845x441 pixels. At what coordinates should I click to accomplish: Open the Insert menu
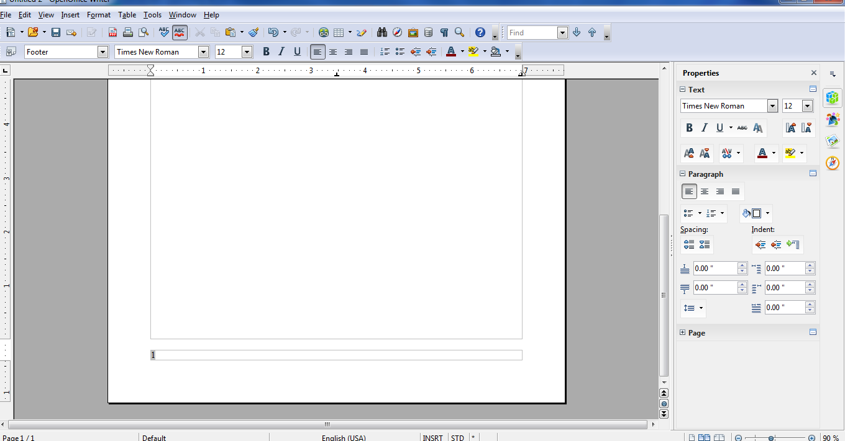point(70,14)
